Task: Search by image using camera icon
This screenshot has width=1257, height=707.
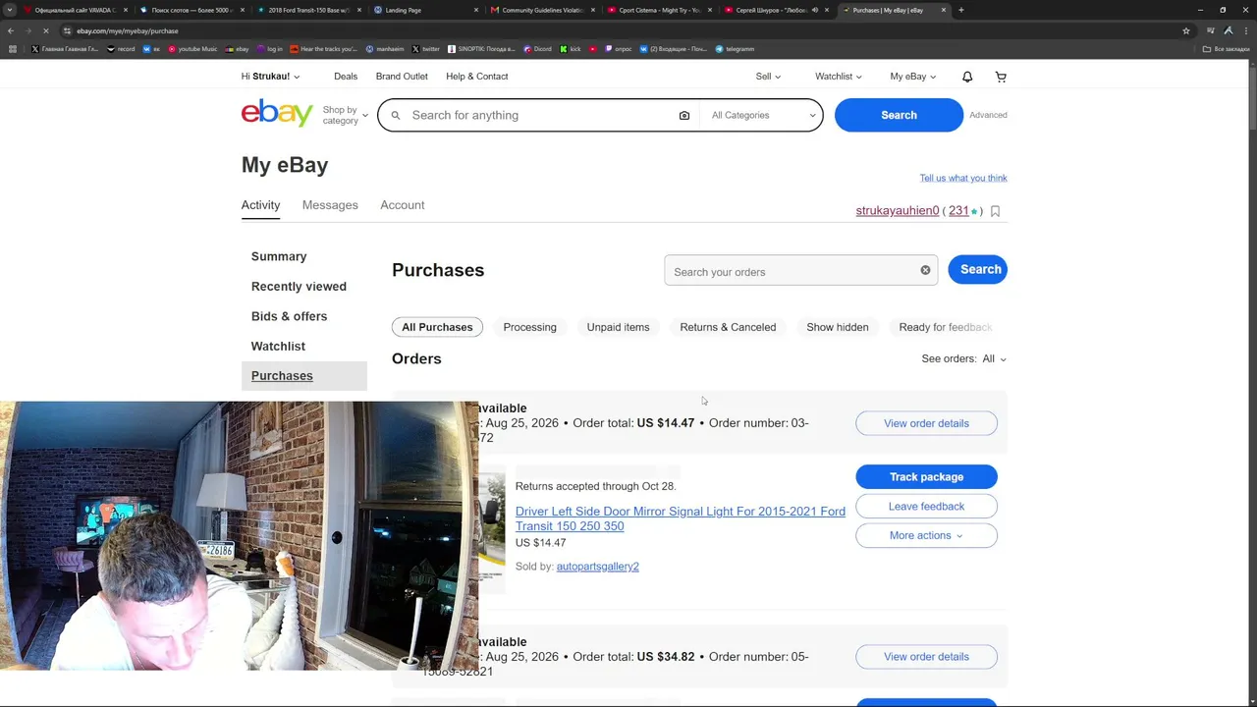Action: pyautogui.click(x=684, y=115)
